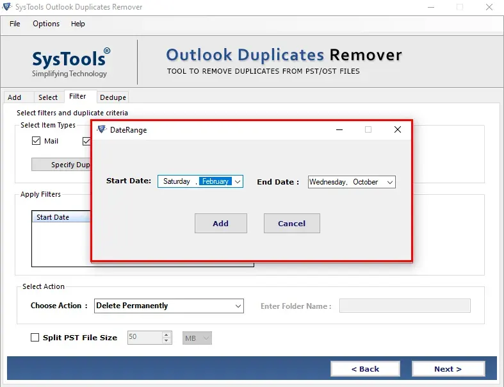Open the Start Date calendar dropdown
The width and height of the screenshot is (504, 387).
point(238,182)
